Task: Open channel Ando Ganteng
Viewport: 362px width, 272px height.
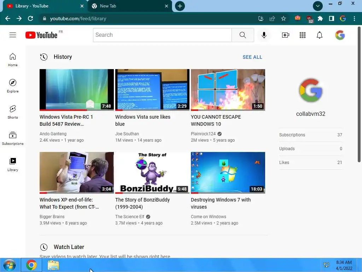Action: (53, 134)
